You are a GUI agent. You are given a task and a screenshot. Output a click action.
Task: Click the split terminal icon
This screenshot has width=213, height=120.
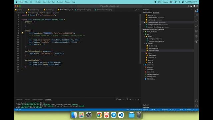click(x=127, y=99)
